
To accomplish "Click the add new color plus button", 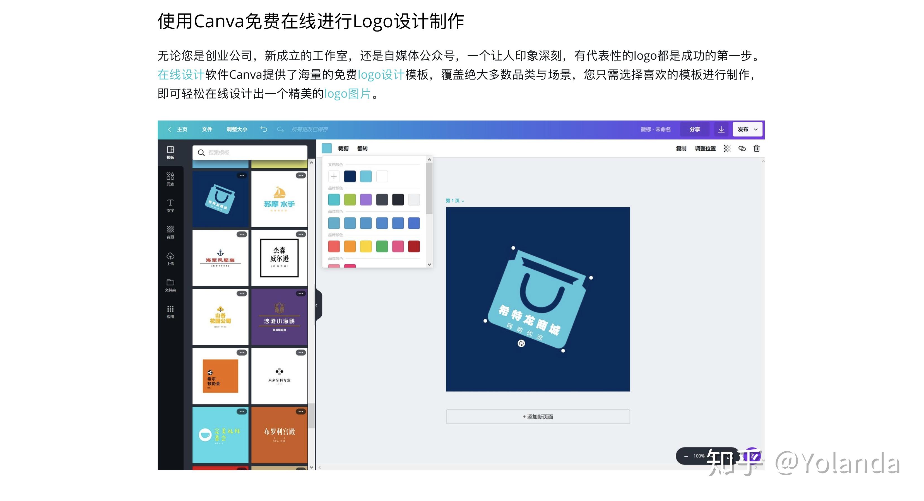I will pyautogui.click(x=334, y=177).
